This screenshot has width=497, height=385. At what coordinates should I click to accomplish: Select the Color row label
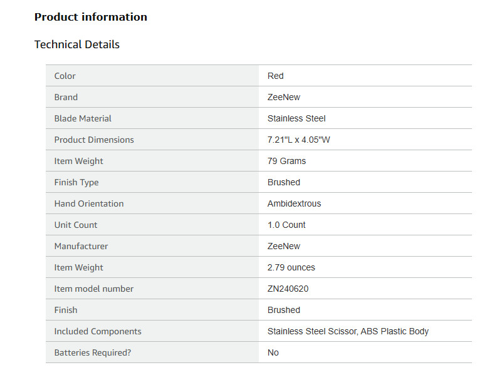coord(65,76)
